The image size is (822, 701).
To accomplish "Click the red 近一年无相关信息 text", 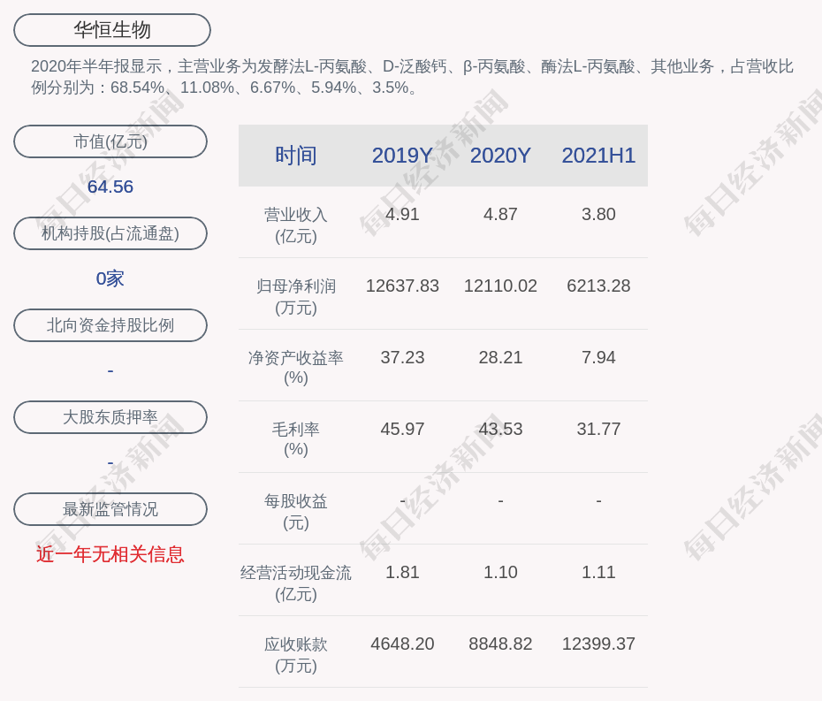I will [x=110, y=554].
